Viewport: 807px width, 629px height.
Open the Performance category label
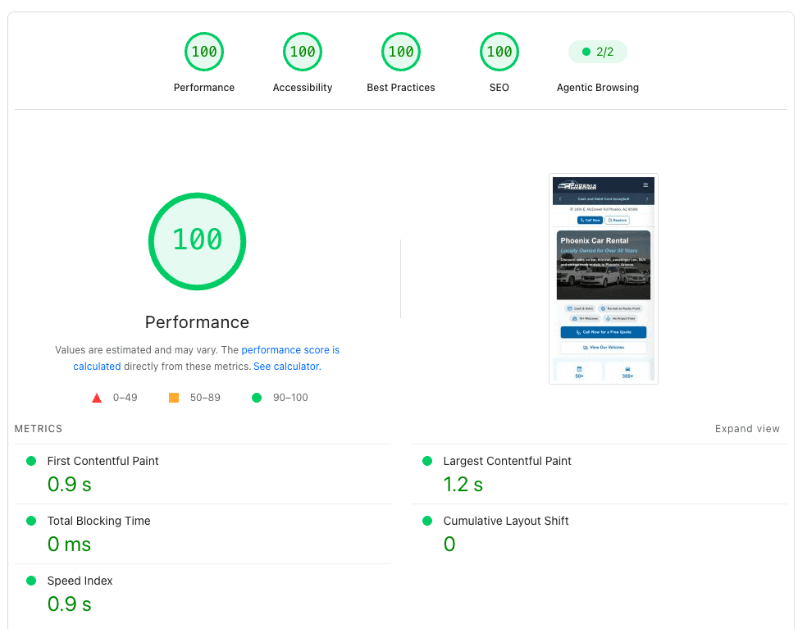tap(204, 88)
